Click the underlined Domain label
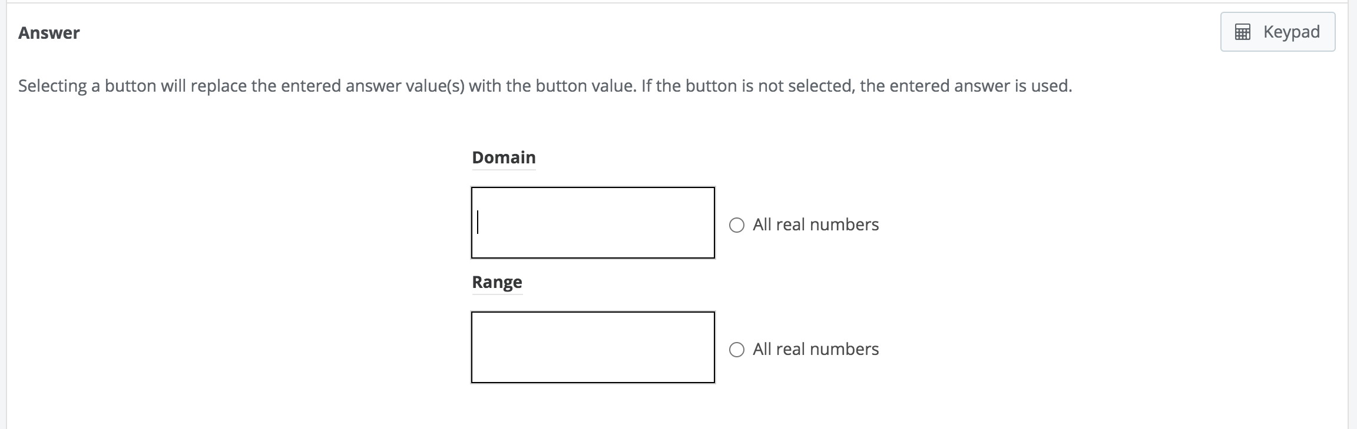Screen dimensions: 1357x429 click(503, 157)
